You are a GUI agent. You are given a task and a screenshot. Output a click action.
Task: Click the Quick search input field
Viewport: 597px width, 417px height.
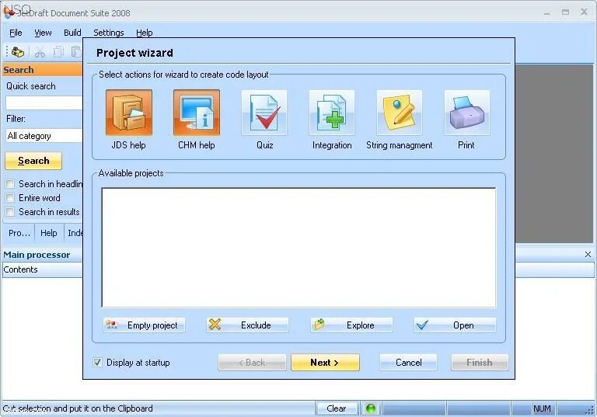[x=44, y=103]
